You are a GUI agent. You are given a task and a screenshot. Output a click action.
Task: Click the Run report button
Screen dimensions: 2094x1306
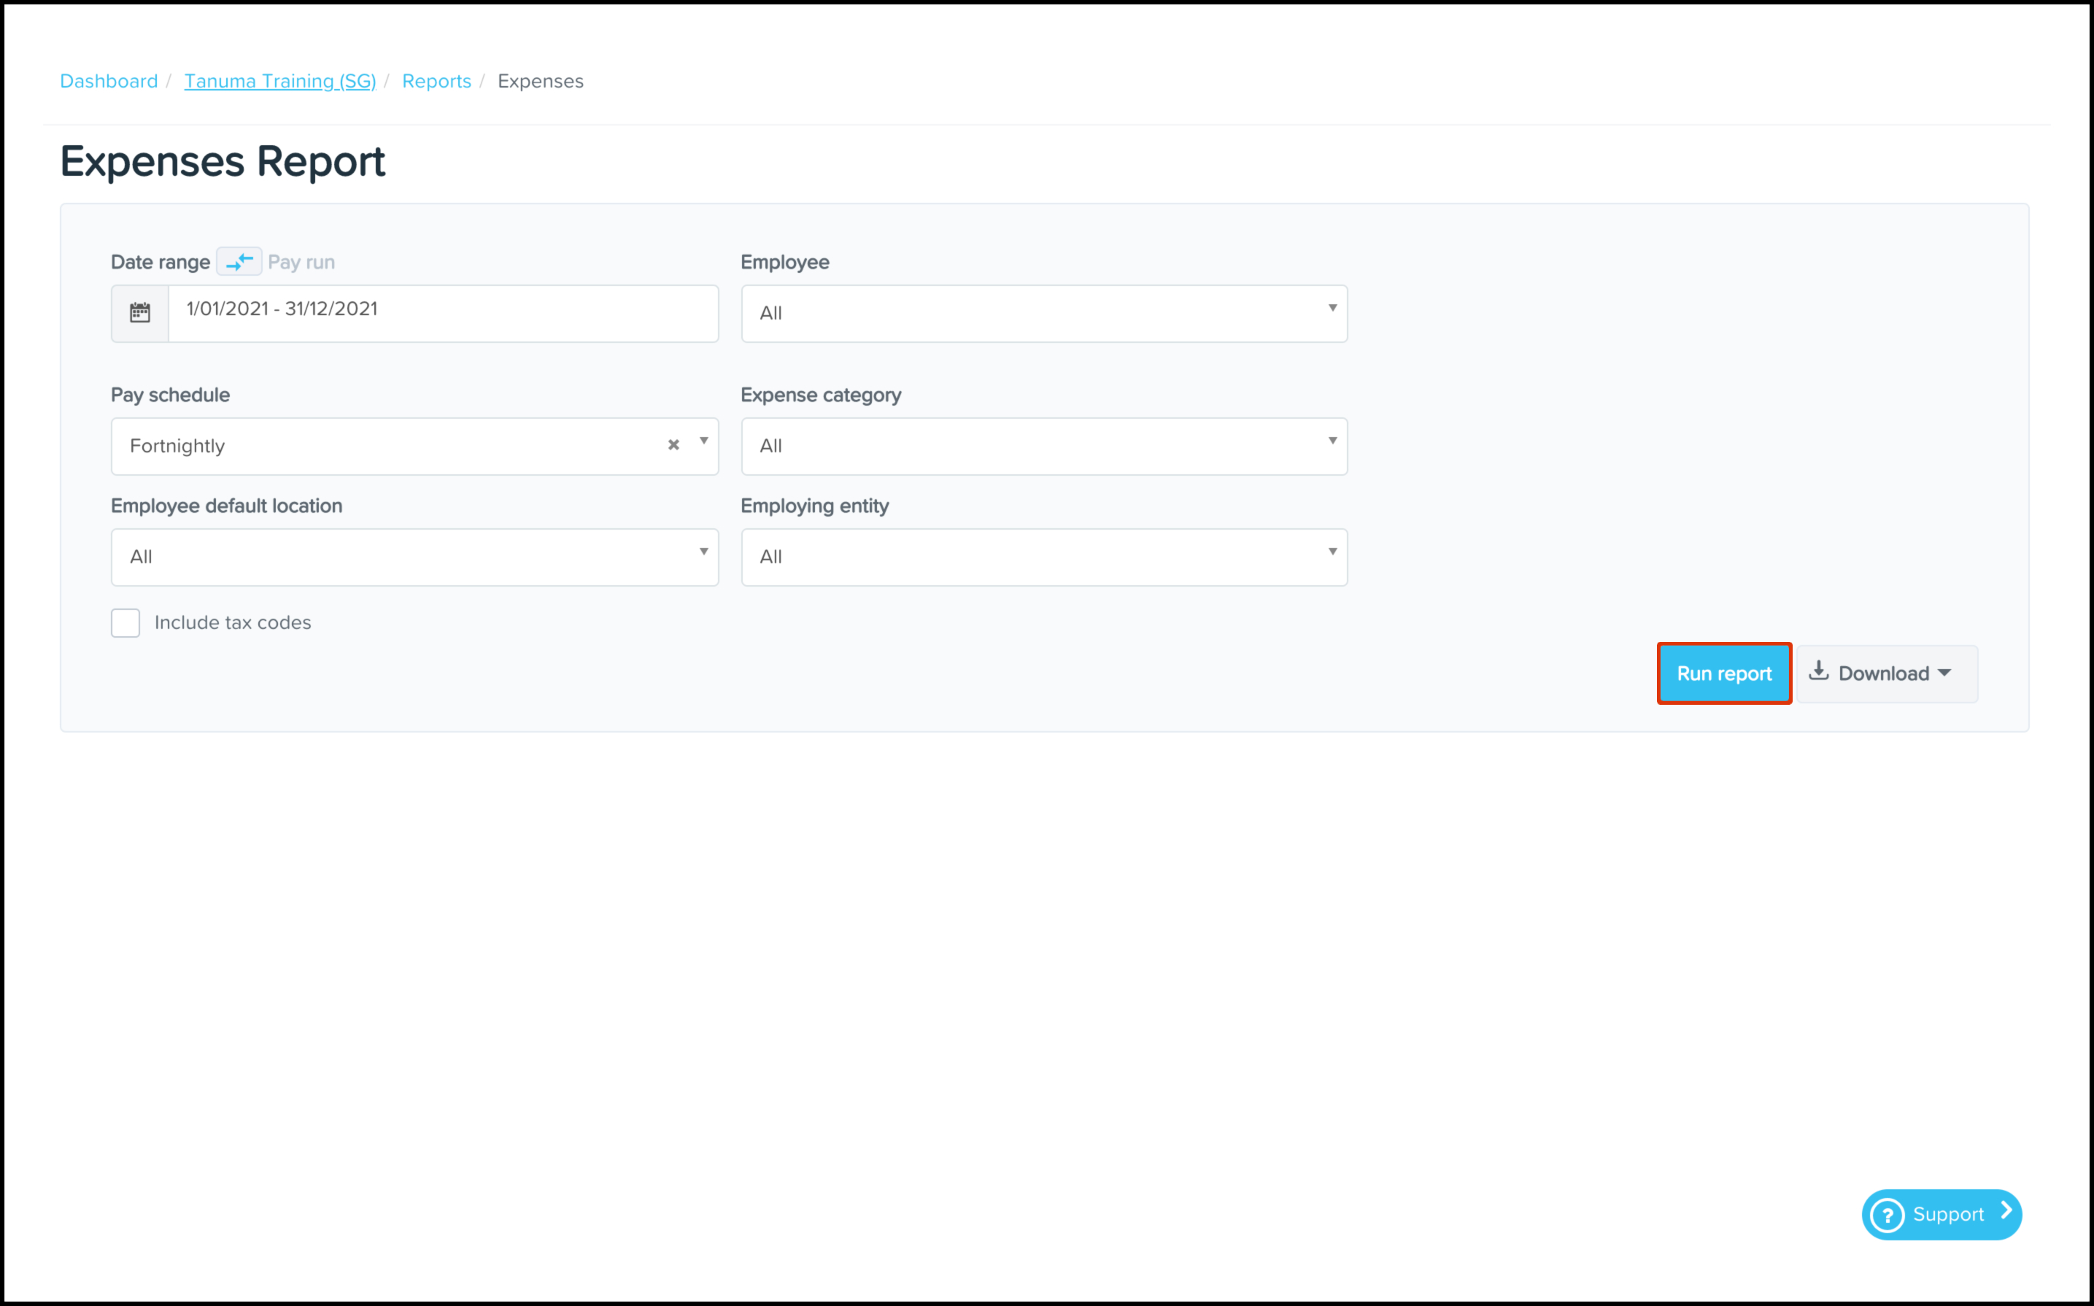1723,673
